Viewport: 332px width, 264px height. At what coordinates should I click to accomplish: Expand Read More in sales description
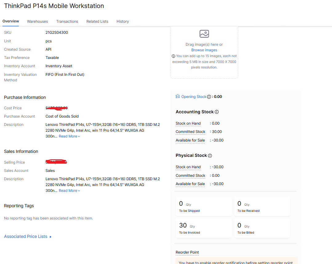[x=69, y=191]
